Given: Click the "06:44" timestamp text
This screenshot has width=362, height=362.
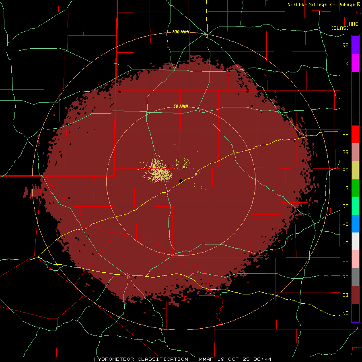Looking at the screenshot, I should (x=262, y=359).
